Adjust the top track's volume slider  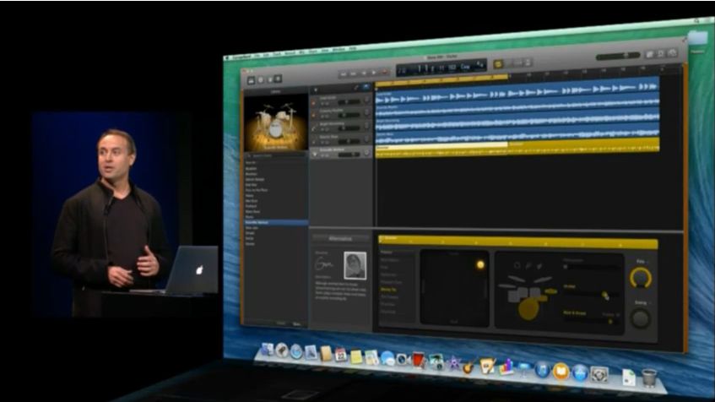pos(348,102)
